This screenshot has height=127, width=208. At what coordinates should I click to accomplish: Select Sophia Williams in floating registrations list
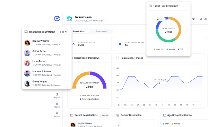(x=46, y=43)
